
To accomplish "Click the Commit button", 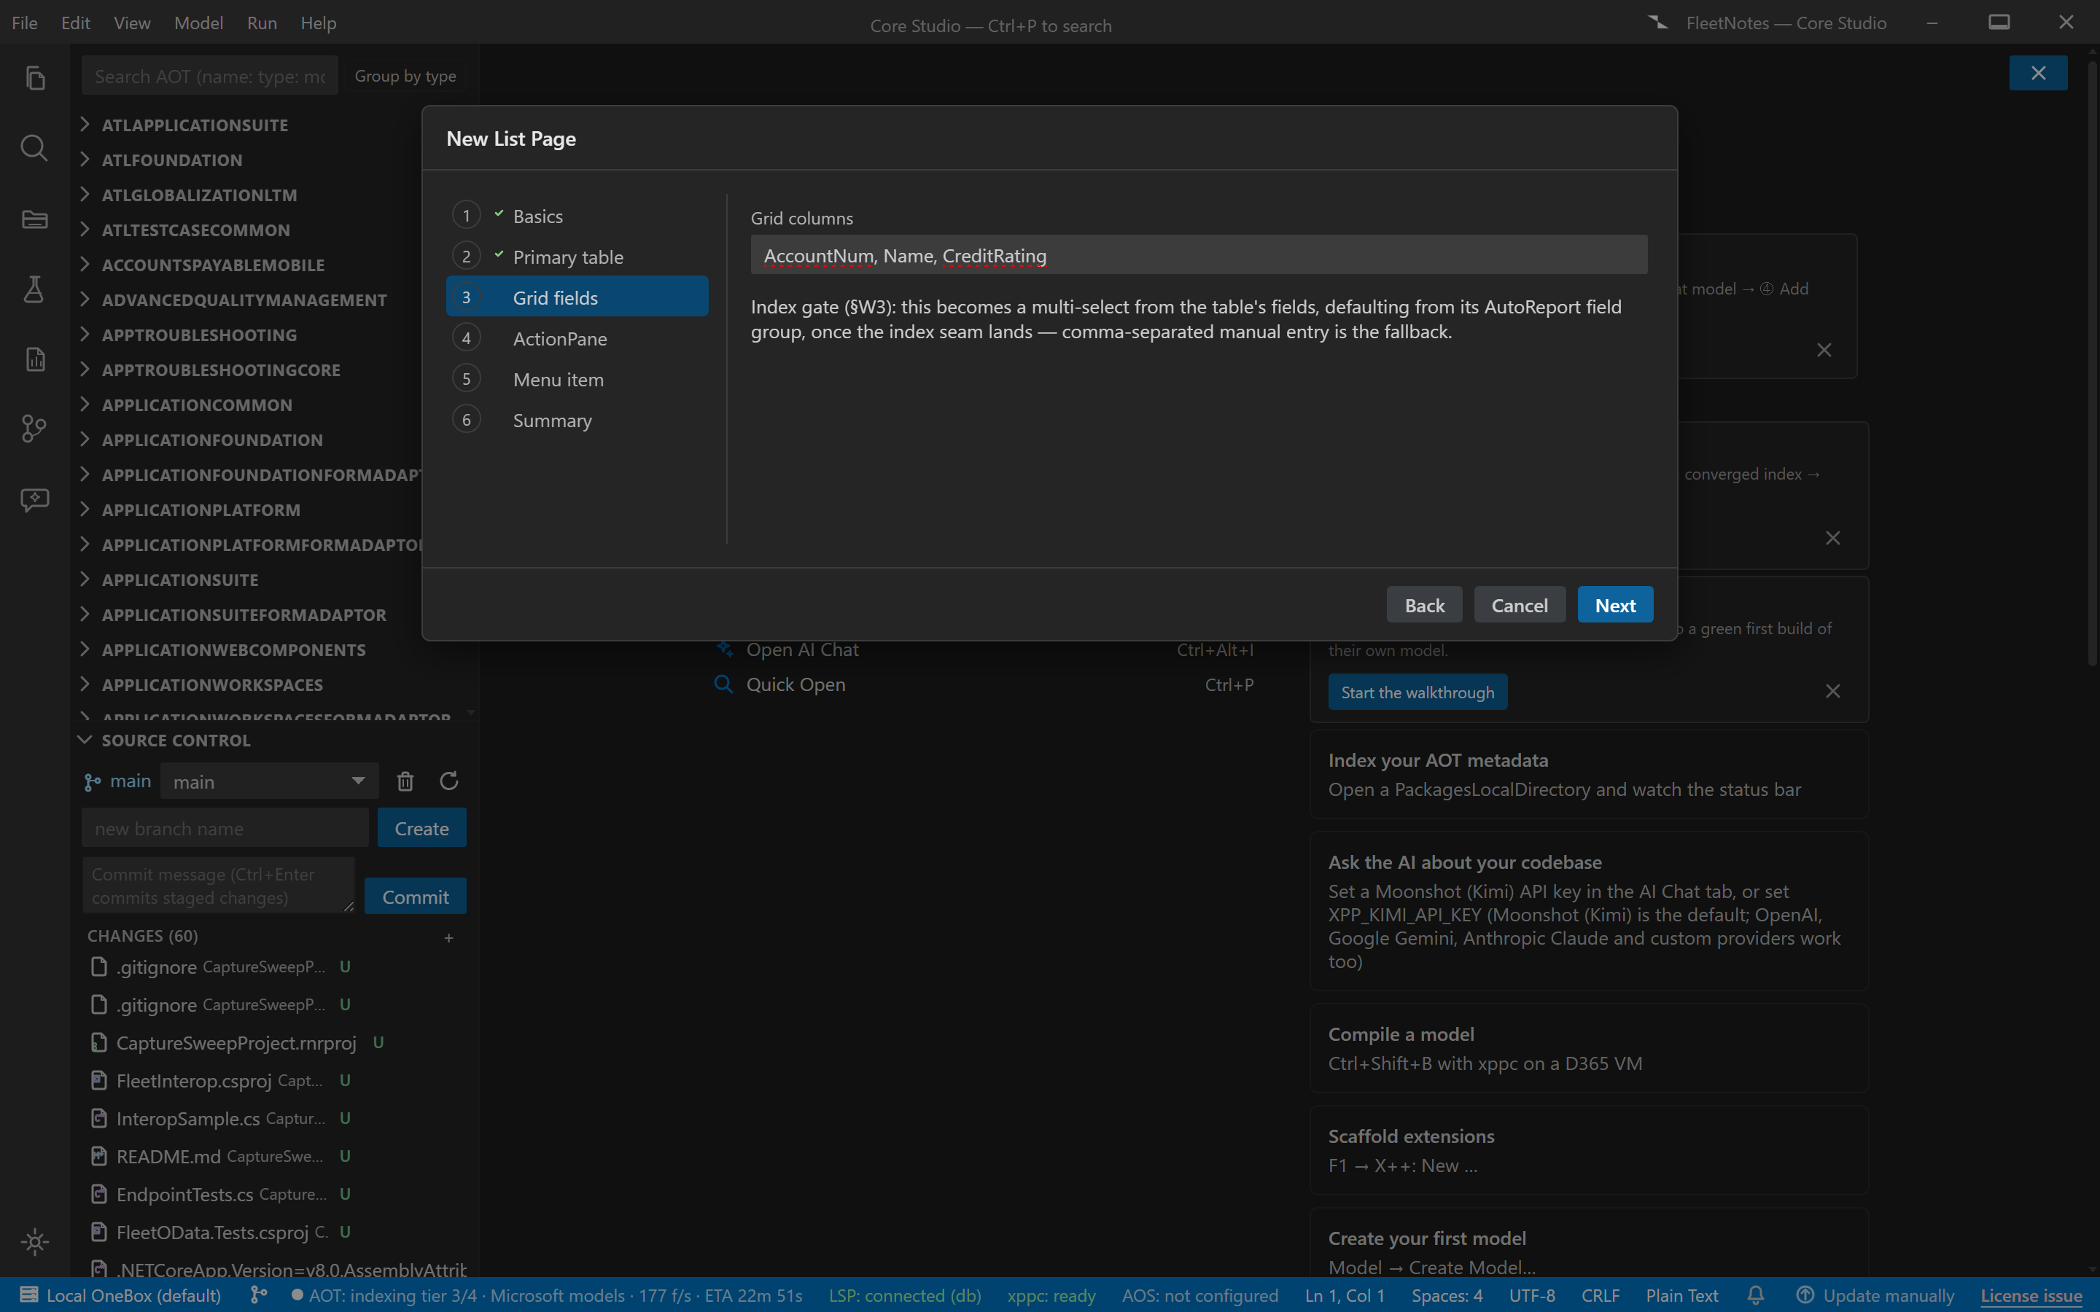I will [416, 897].
